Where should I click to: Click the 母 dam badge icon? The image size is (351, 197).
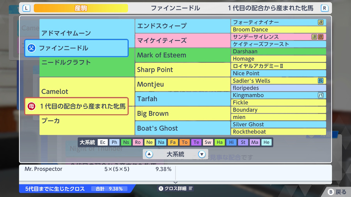31,106
